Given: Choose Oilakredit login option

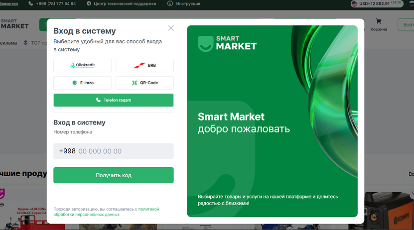Looking at the screenshot, I should coord(82,65).
